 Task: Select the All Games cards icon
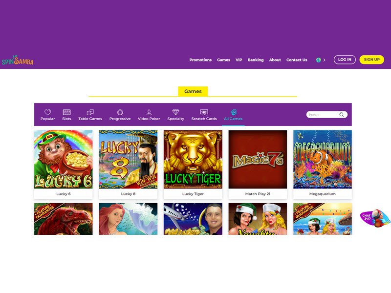(x=234, y=112)
